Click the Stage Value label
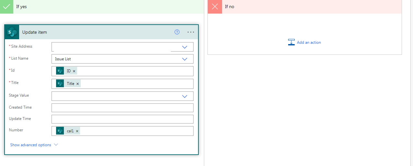The width and height of the screenshot is (413, 166). click(x=19, y=95)
